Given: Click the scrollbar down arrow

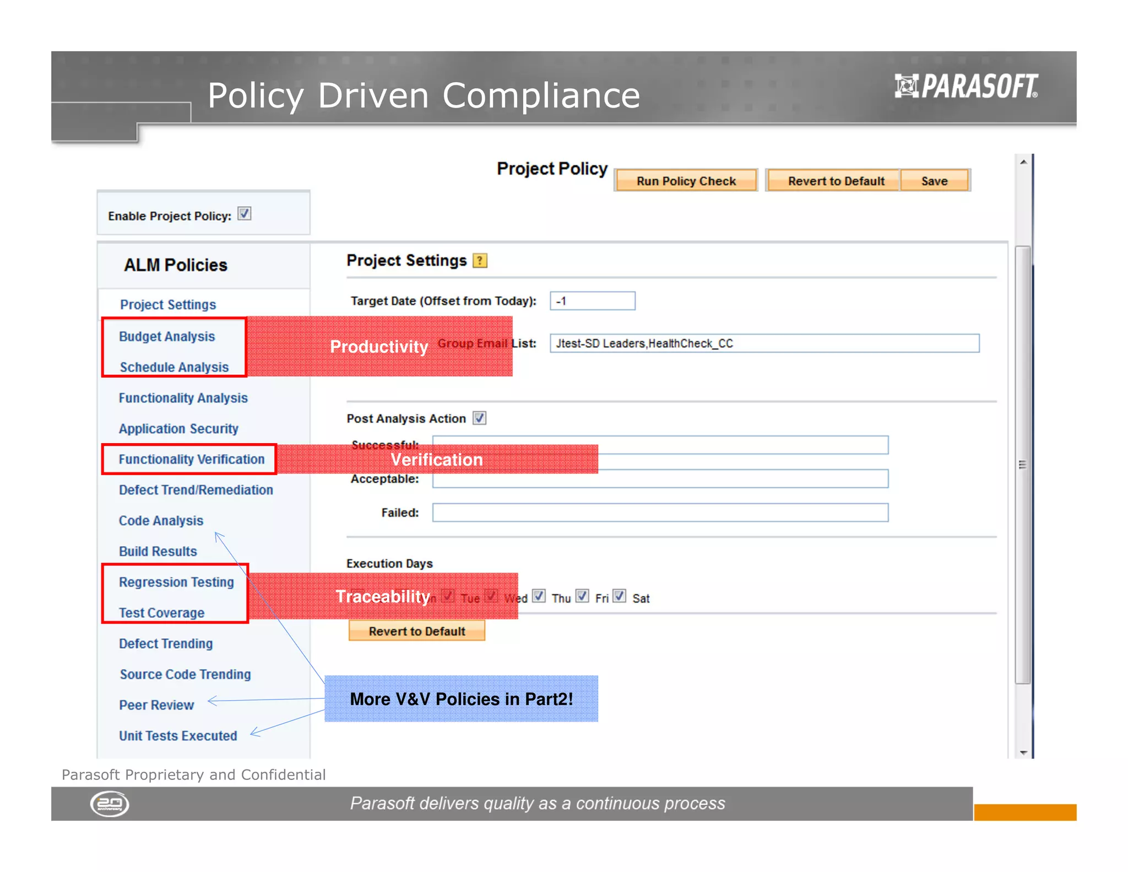Looking at the screenshot, I should point(1023,752).
